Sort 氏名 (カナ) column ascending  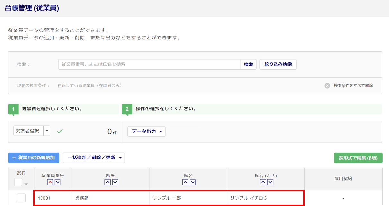(x=263, y=182)
